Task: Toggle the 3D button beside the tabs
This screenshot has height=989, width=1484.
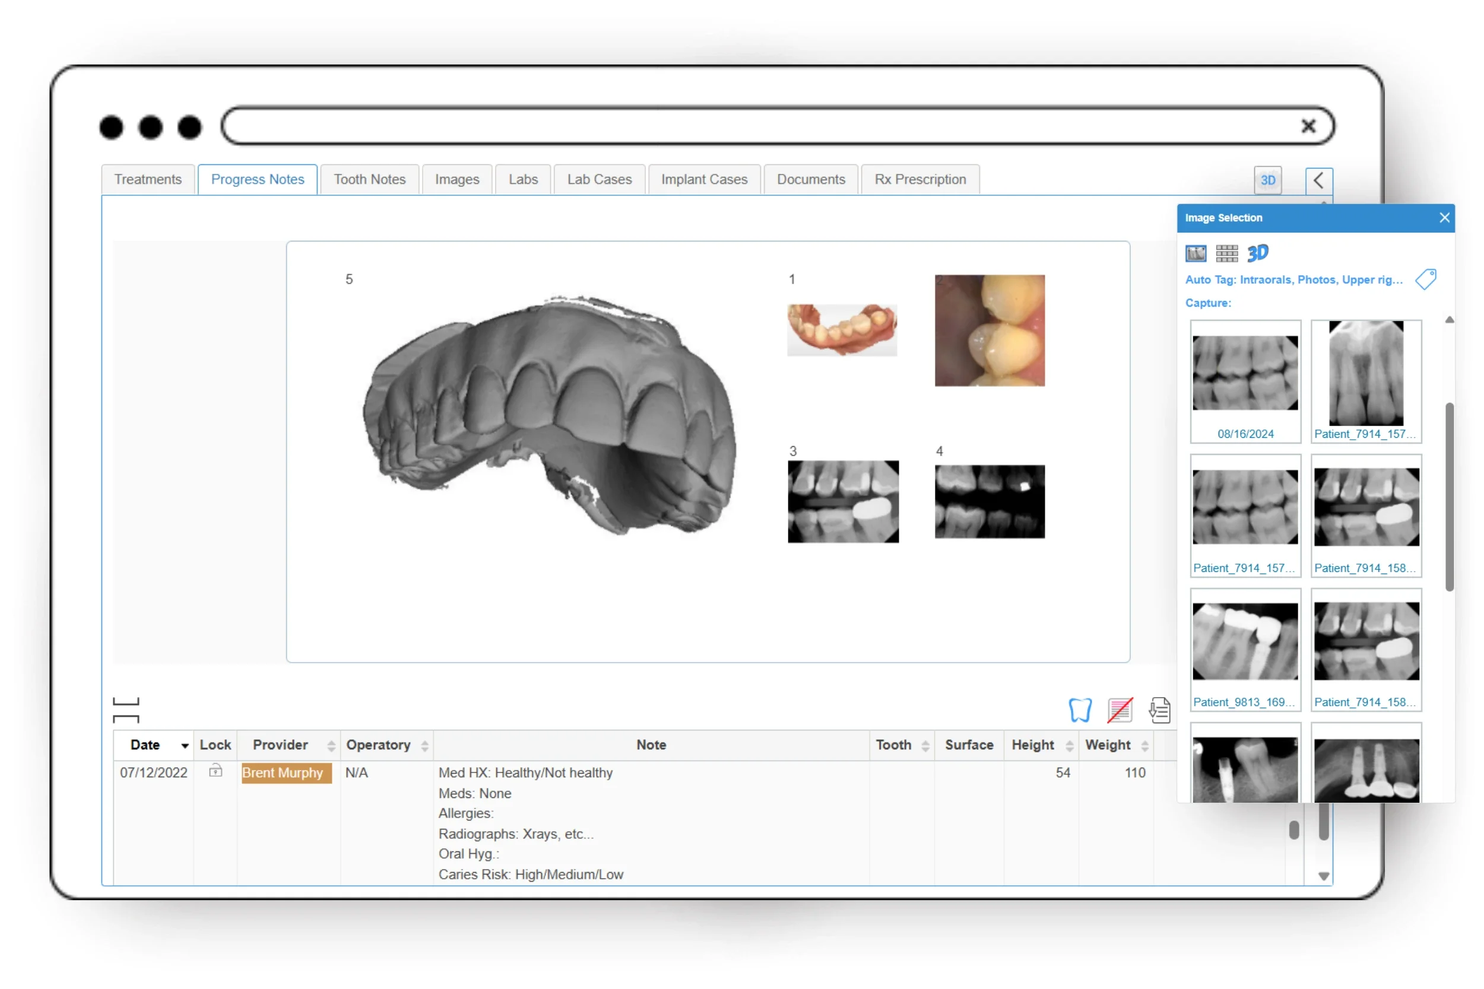Action: pos(1267,180)
